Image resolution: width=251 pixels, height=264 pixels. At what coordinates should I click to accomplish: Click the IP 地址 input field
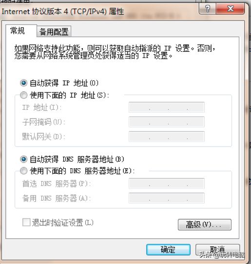click(x=167, y=107)
